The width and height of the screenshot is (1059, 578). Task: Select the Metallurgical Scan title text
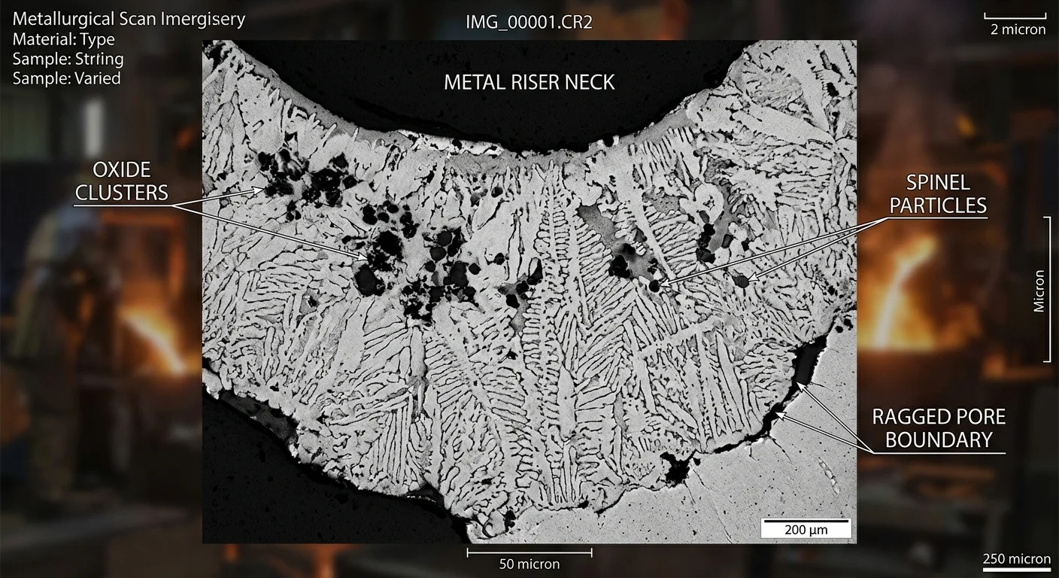(x=129, y=19)
